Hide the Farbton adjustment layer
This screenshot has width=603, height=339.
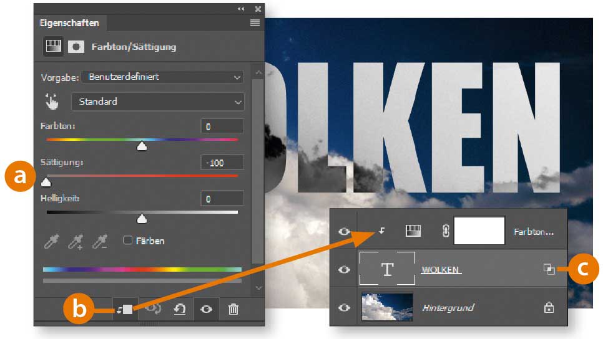pyautogui.click(x=344, y=231)
